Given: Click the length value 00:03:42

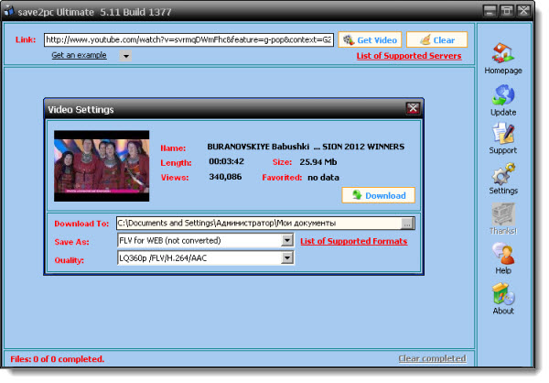Looking at the screenshot, I should (x=227, y=161).
